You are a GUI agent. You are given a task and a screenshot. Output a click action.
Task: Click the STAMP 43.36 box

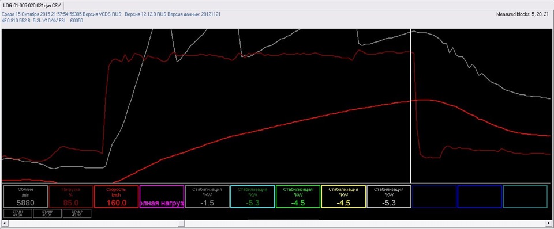[77, 213]
